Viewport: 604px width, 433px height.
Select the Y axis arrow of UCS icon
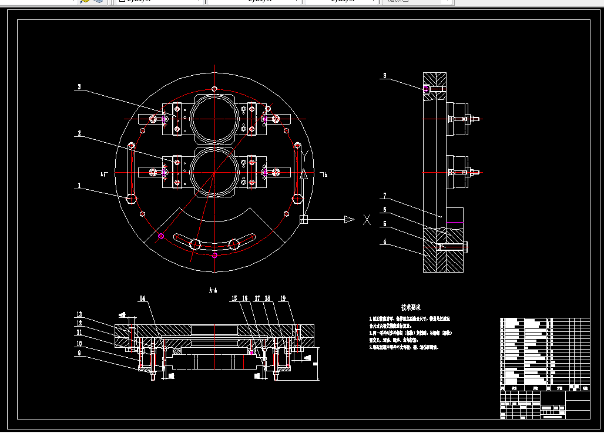(304, 174)
